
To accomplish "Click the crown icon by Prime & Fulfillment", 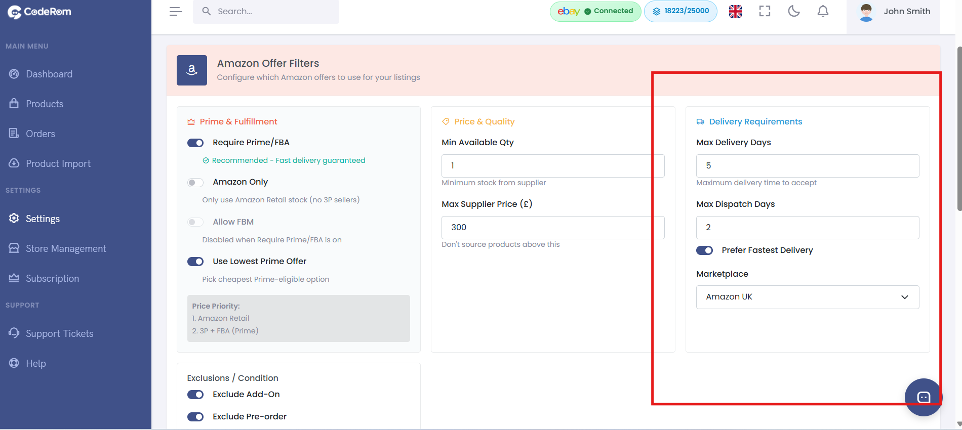I will (x=191, y=122).
